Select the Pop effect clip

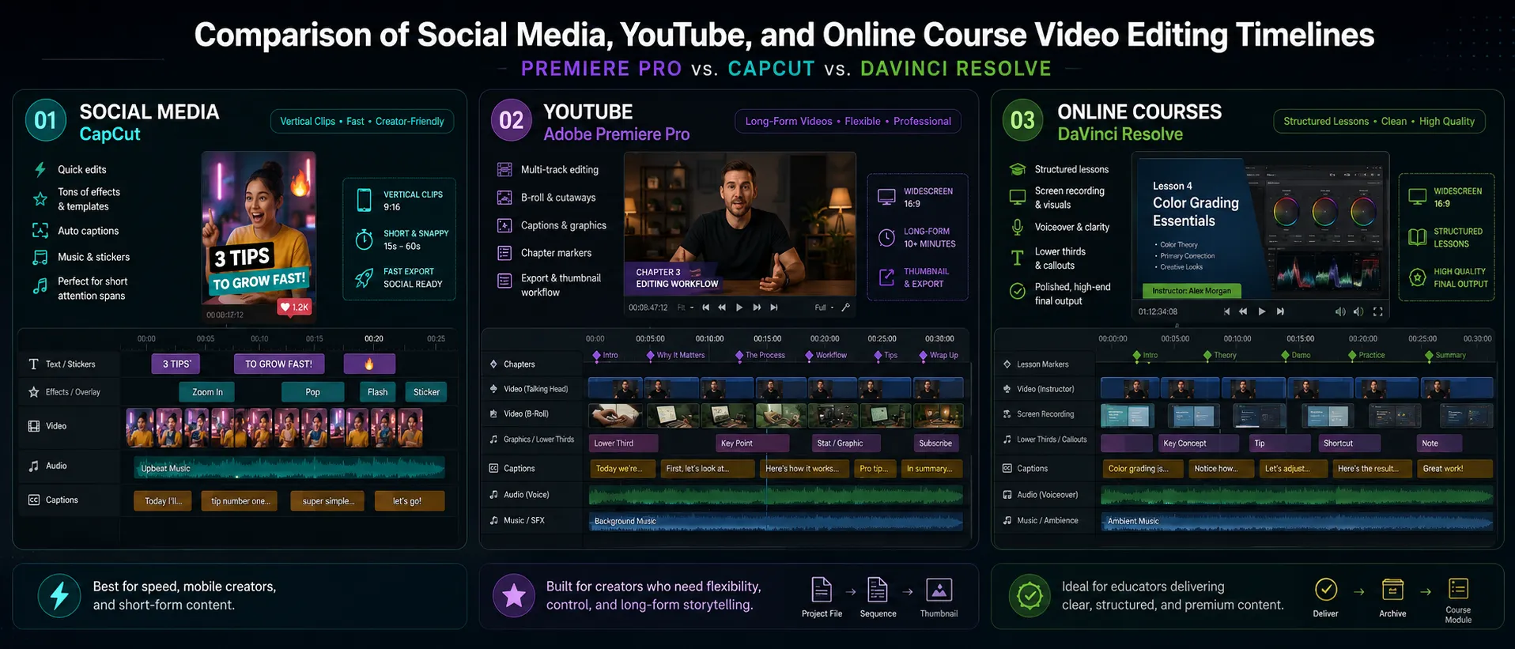pyautogui.click(x=313, y=392)
